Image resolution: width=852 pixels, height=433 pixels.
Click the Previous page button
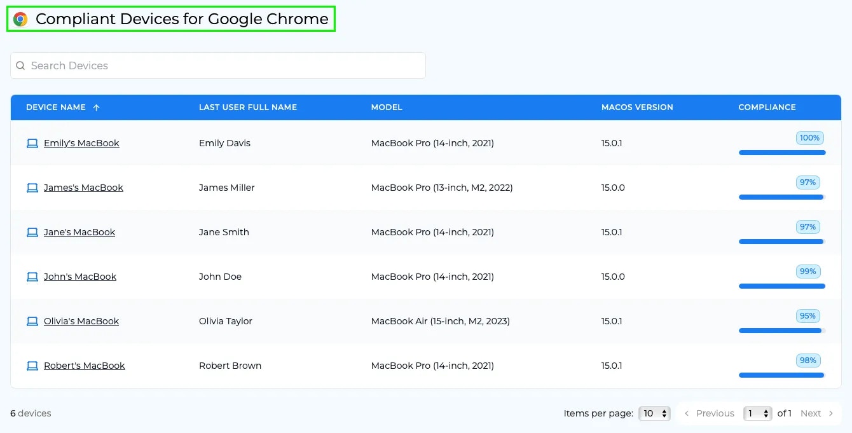pyautogui.click(x=709, y=413)
